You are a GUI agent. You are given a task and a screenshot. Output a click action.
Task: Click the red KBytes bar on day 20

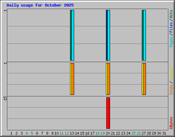tap(108, 113)
